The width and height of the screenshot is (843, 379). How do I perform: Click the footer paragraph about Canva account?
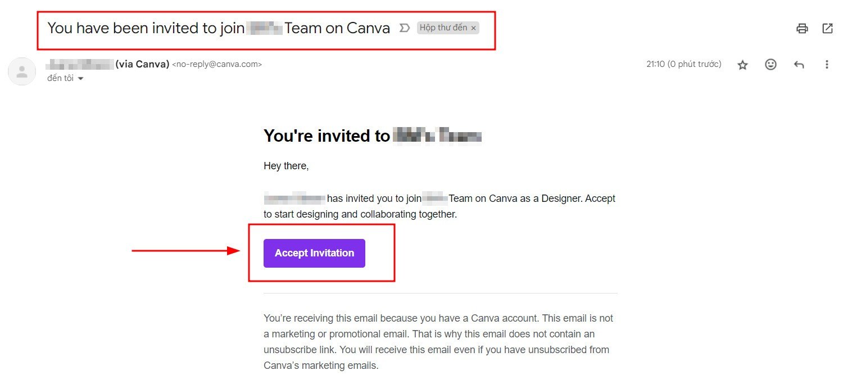pyautogui.click(x=438, y=341)
